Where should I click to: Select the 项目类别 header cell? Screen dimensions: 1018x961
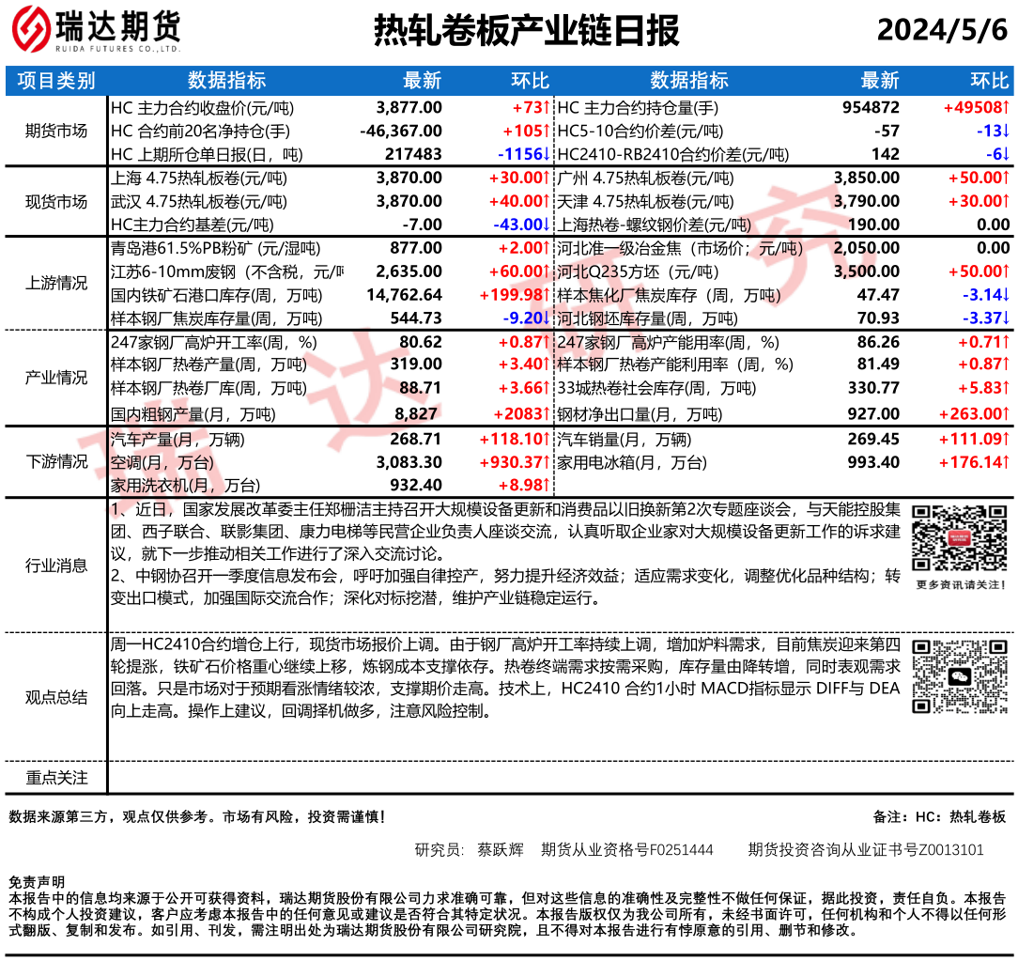(56, 81)
